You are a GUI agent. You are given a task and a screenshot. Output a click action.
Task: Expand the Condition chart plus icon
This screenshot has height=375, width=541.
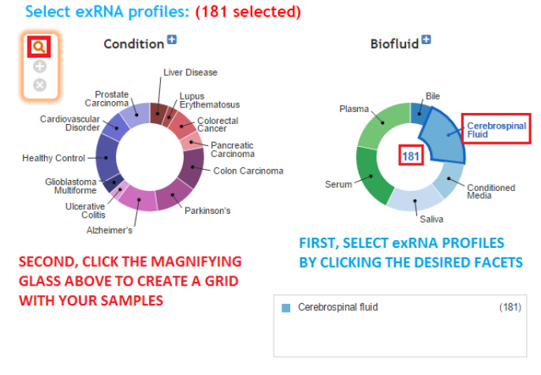click(x=172, y=40)
